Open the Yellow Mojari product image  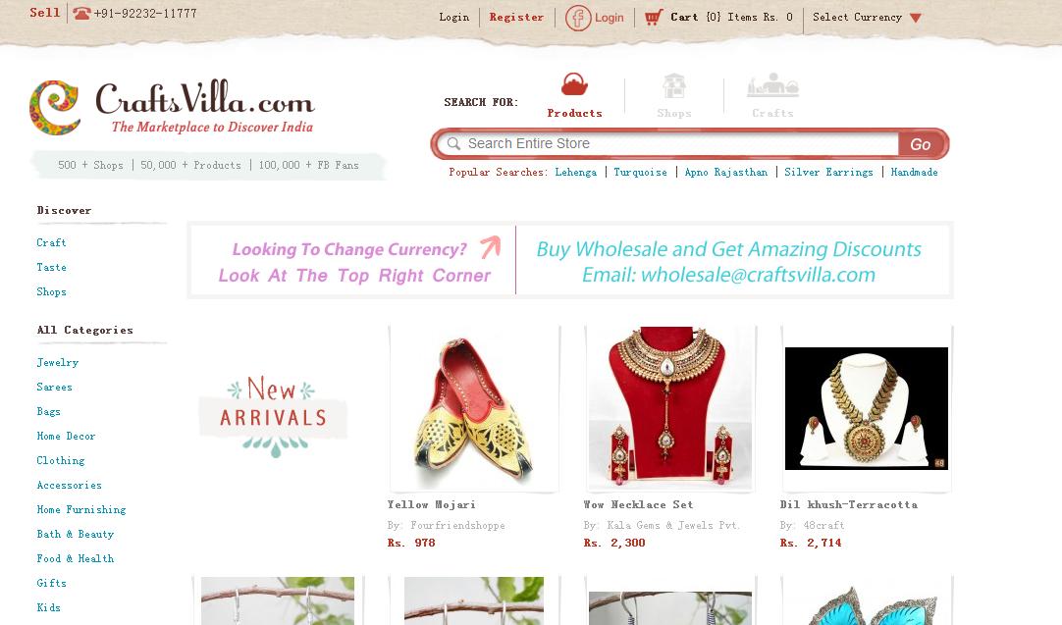click(x=473, y=409)
